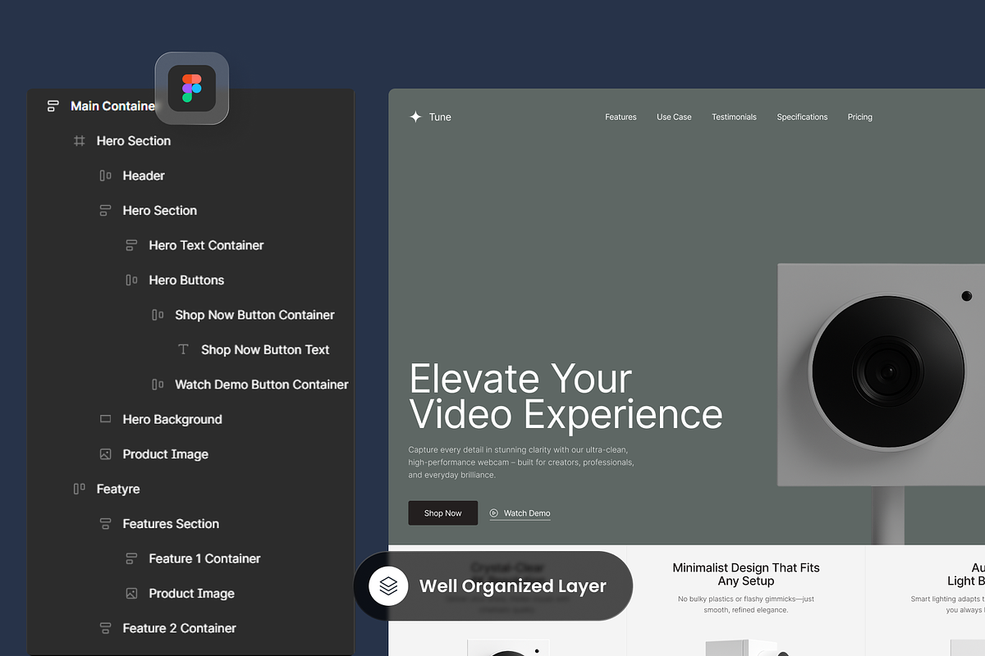Select the Shop Now Button Text name
The image size is (985, 656).
tap(265, 349)
